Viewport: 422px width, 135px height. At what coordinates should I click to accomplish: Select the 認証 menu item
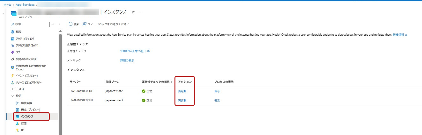point(24,124)
